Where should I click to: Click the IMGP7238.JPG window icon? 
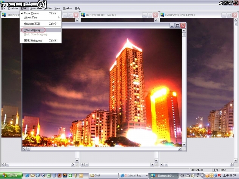(83, 15)
